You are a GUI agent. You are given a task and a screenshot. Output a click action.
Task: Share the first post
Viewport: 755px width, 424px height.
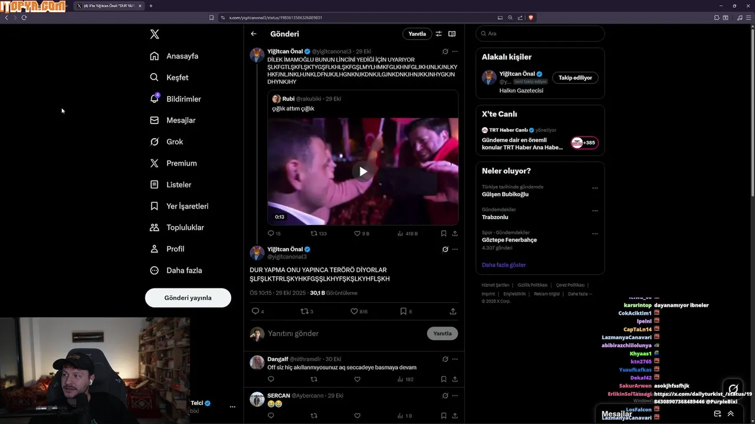[455, 233]
